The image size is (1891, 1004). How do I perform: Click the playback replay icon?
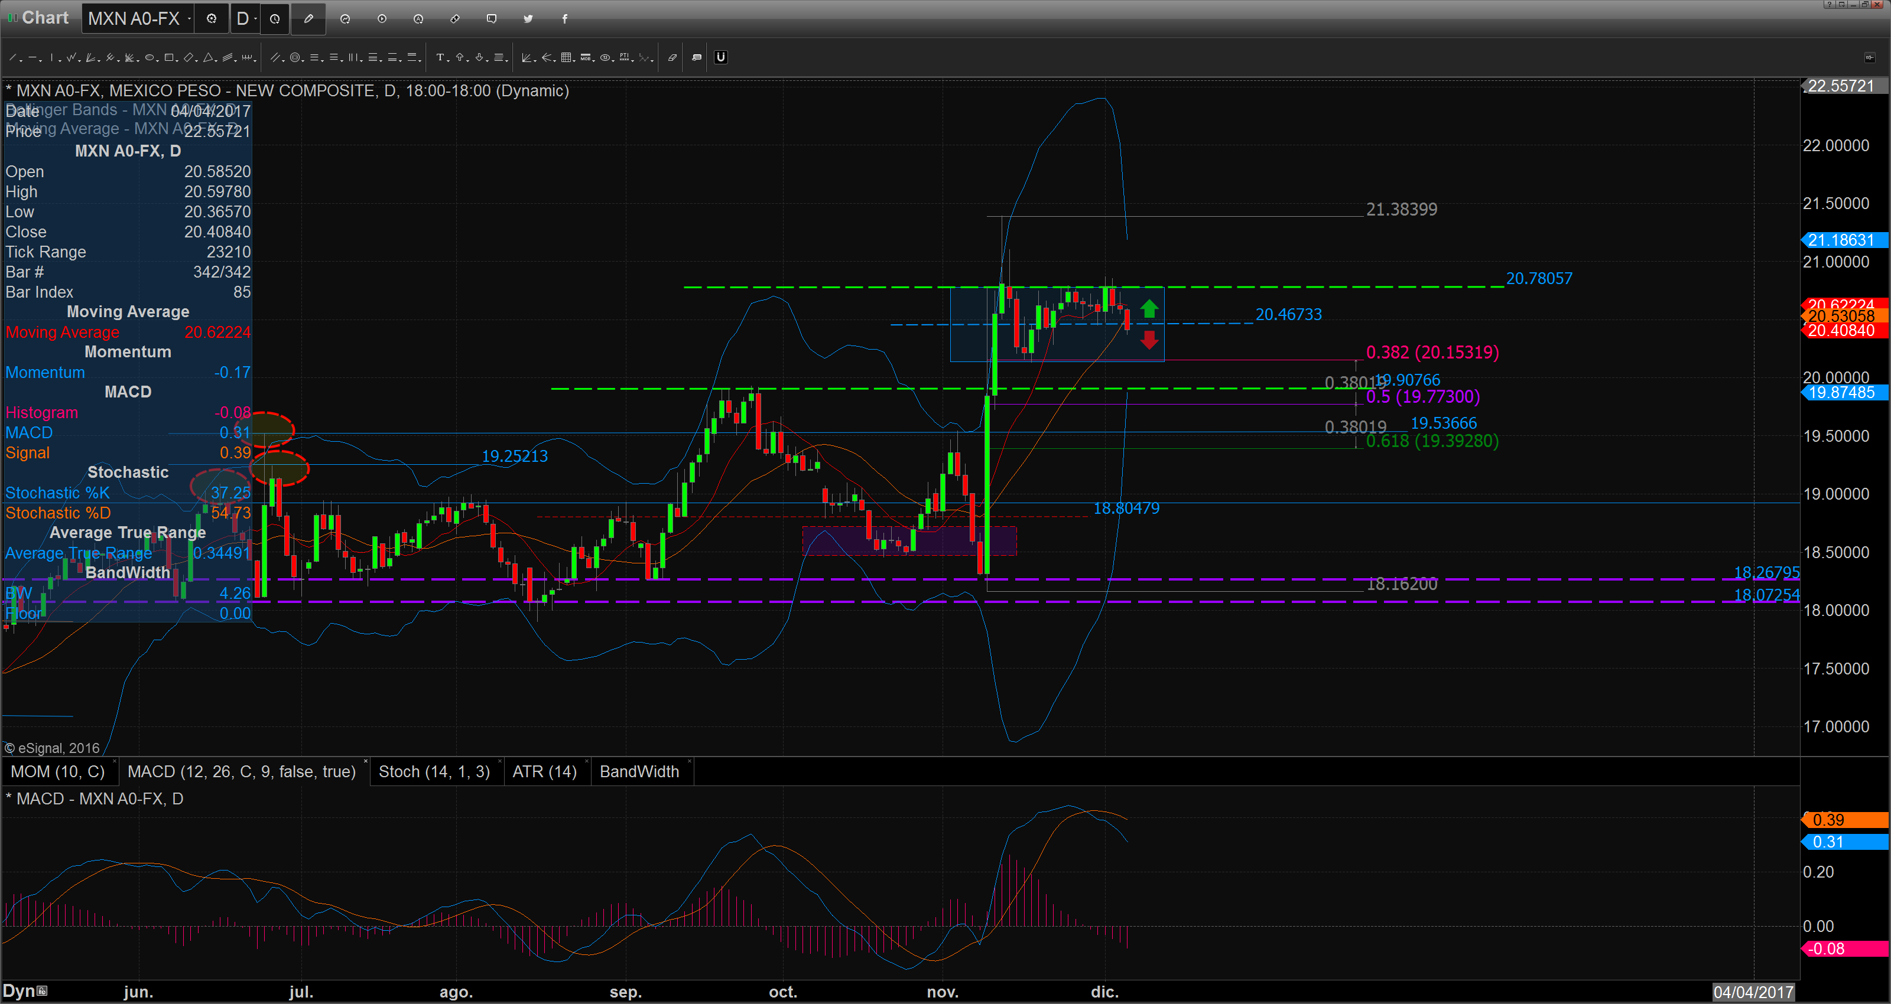coord(382,18)
